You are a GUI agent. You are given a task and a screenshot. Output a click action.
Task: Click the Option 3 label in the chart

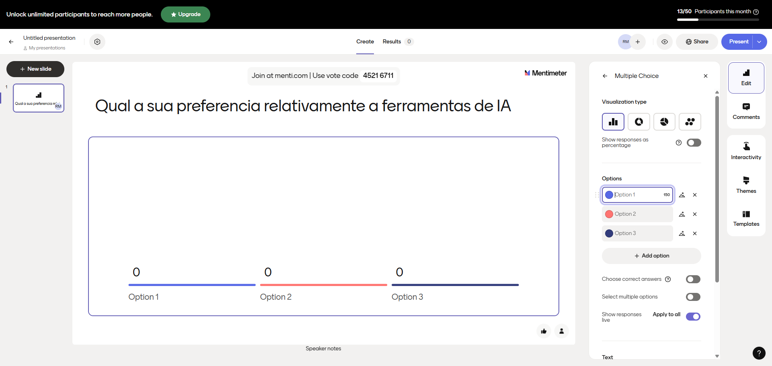point(407,297)
